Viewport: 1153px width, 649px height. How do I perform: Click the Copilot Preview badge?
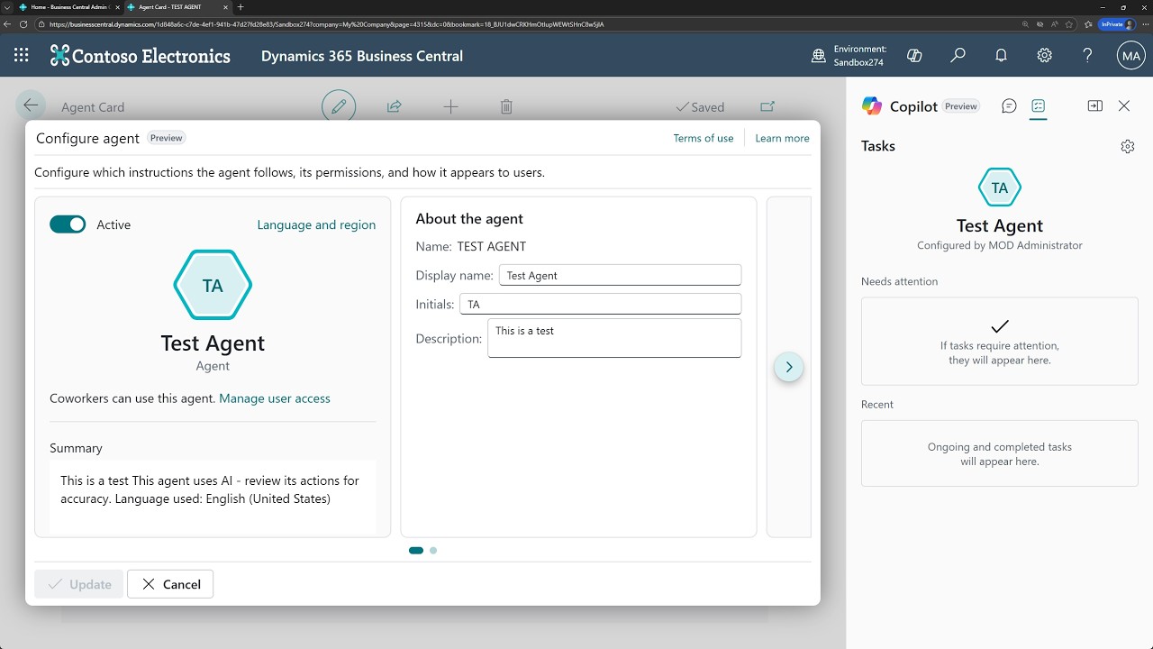(x=961, y=106)
